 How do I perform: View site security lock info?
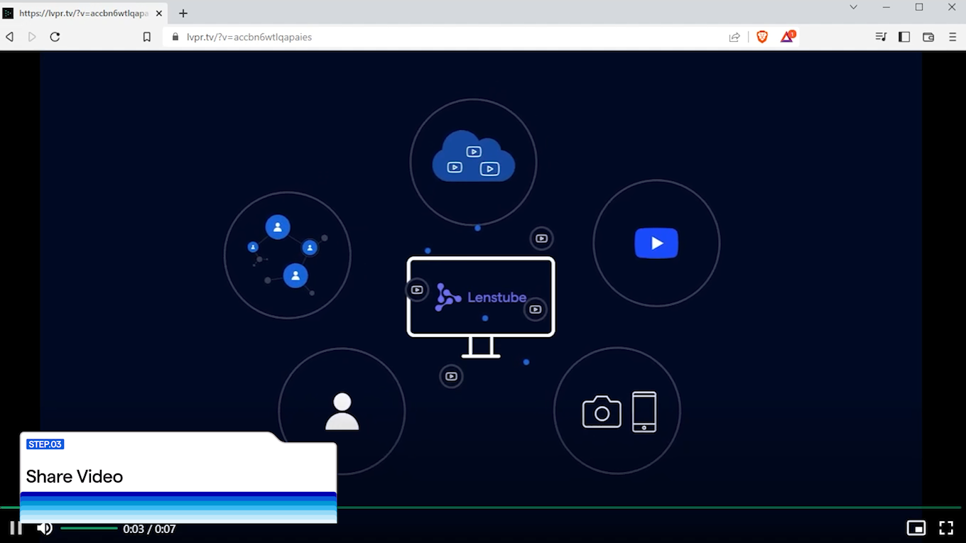(x=175, y=37)
